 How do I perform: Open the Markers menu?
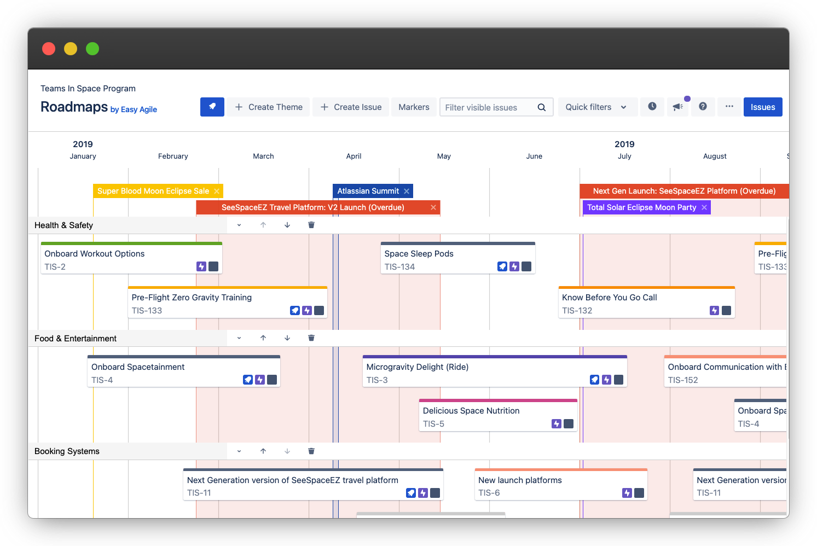[414, 107]
